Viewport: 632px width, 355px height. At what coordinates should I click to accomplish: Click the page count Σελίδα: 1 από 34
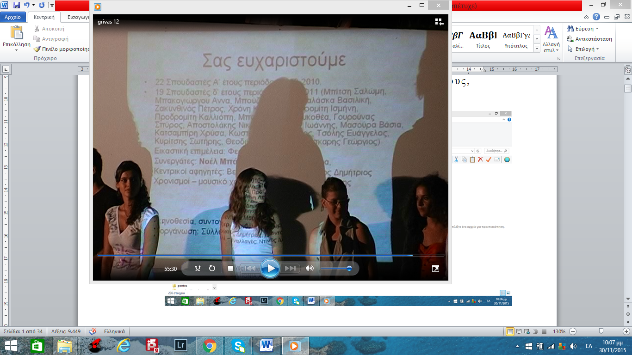[23, 331]
